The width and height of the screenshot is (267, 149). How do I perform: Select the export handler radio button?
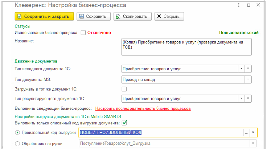[x=17, y=144]
